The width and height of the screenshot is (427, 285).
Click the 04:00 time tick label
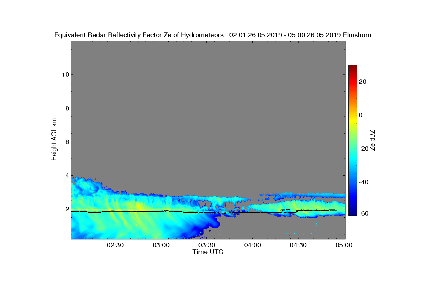pyautogui.click(x=253, y=245)
